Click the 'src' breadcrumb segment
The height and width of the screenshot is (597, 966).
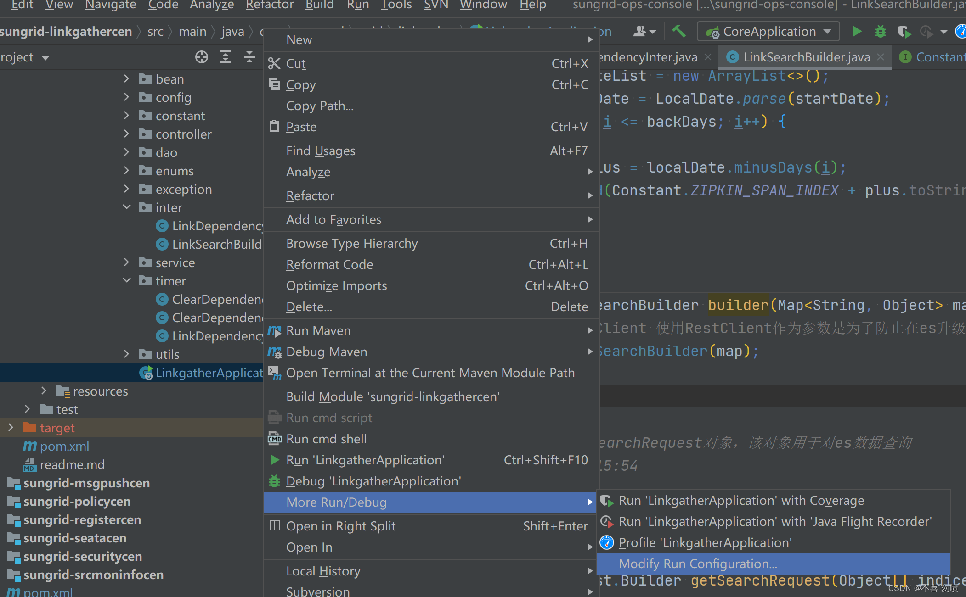[155, 32]
